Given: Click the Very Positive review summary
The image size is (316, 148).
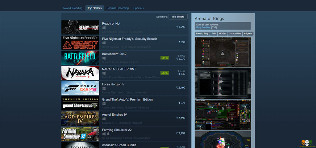Looking at the screenshot, I should click(203, 27).
